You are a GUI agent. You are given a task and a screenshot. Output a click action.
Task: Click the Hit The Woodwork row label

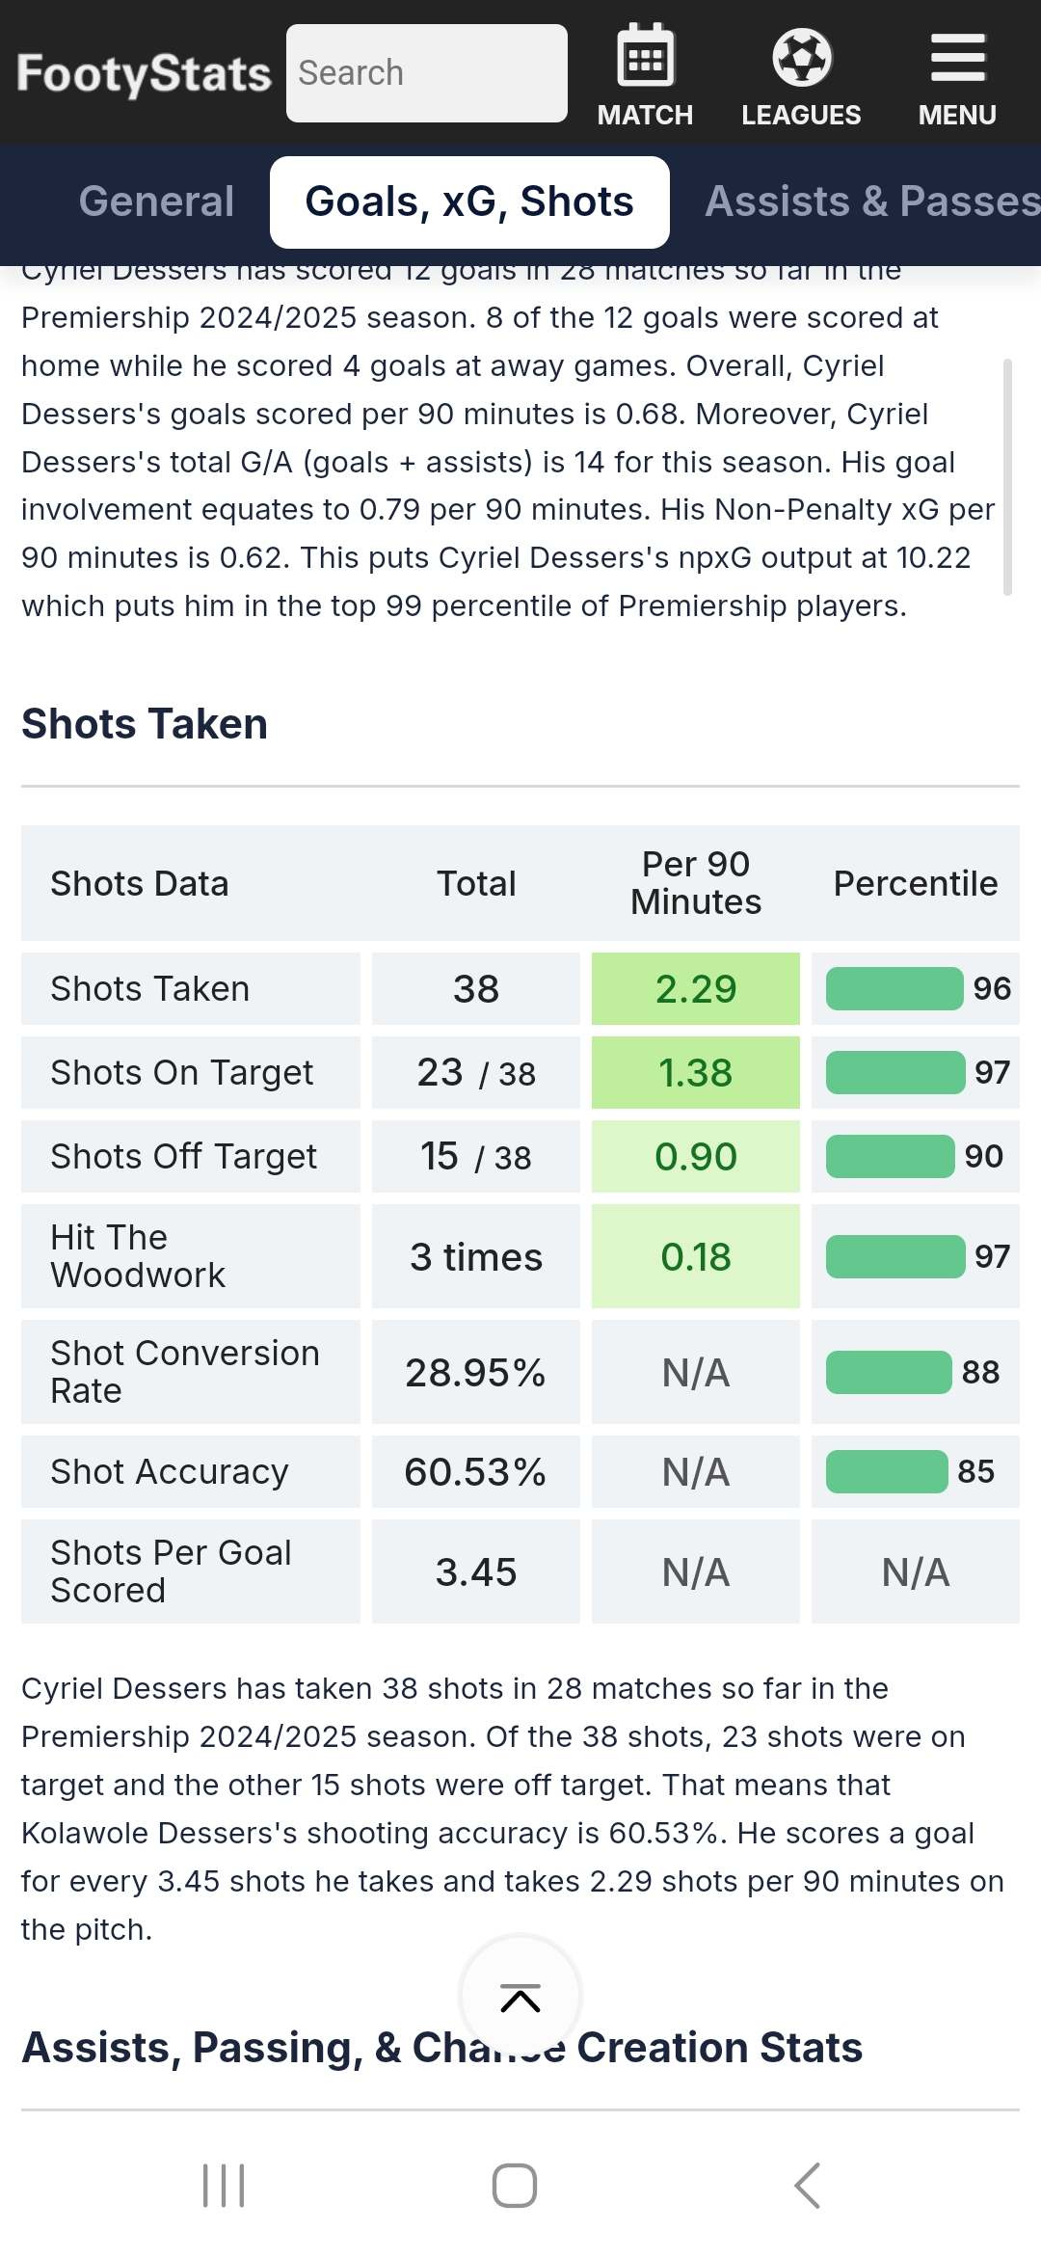point(138,1256)
